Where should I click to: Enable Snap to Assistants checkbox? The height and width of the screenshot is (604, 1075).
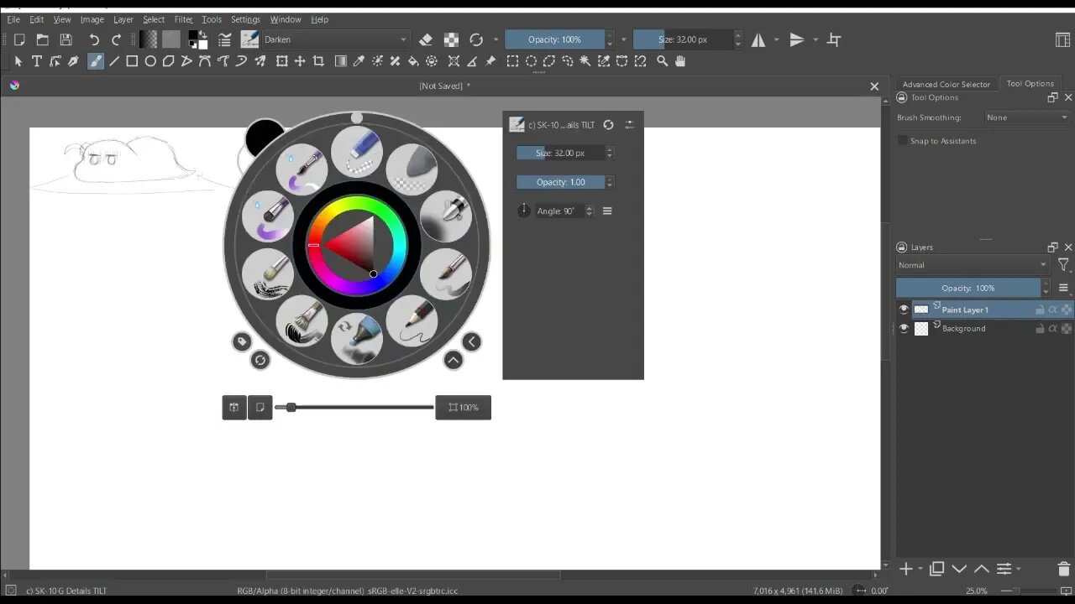pyautogui.click(x=903, y=141)
